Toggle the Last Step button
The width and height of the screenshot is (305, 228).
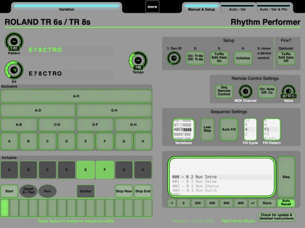207,129
